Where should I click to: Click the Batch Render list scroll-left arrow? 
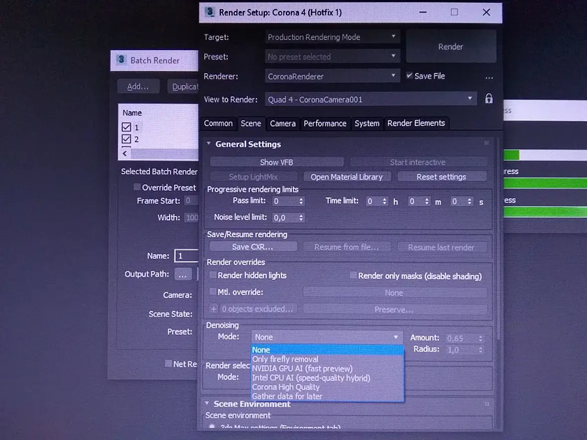pyautogui.click(x=125, y=154)
